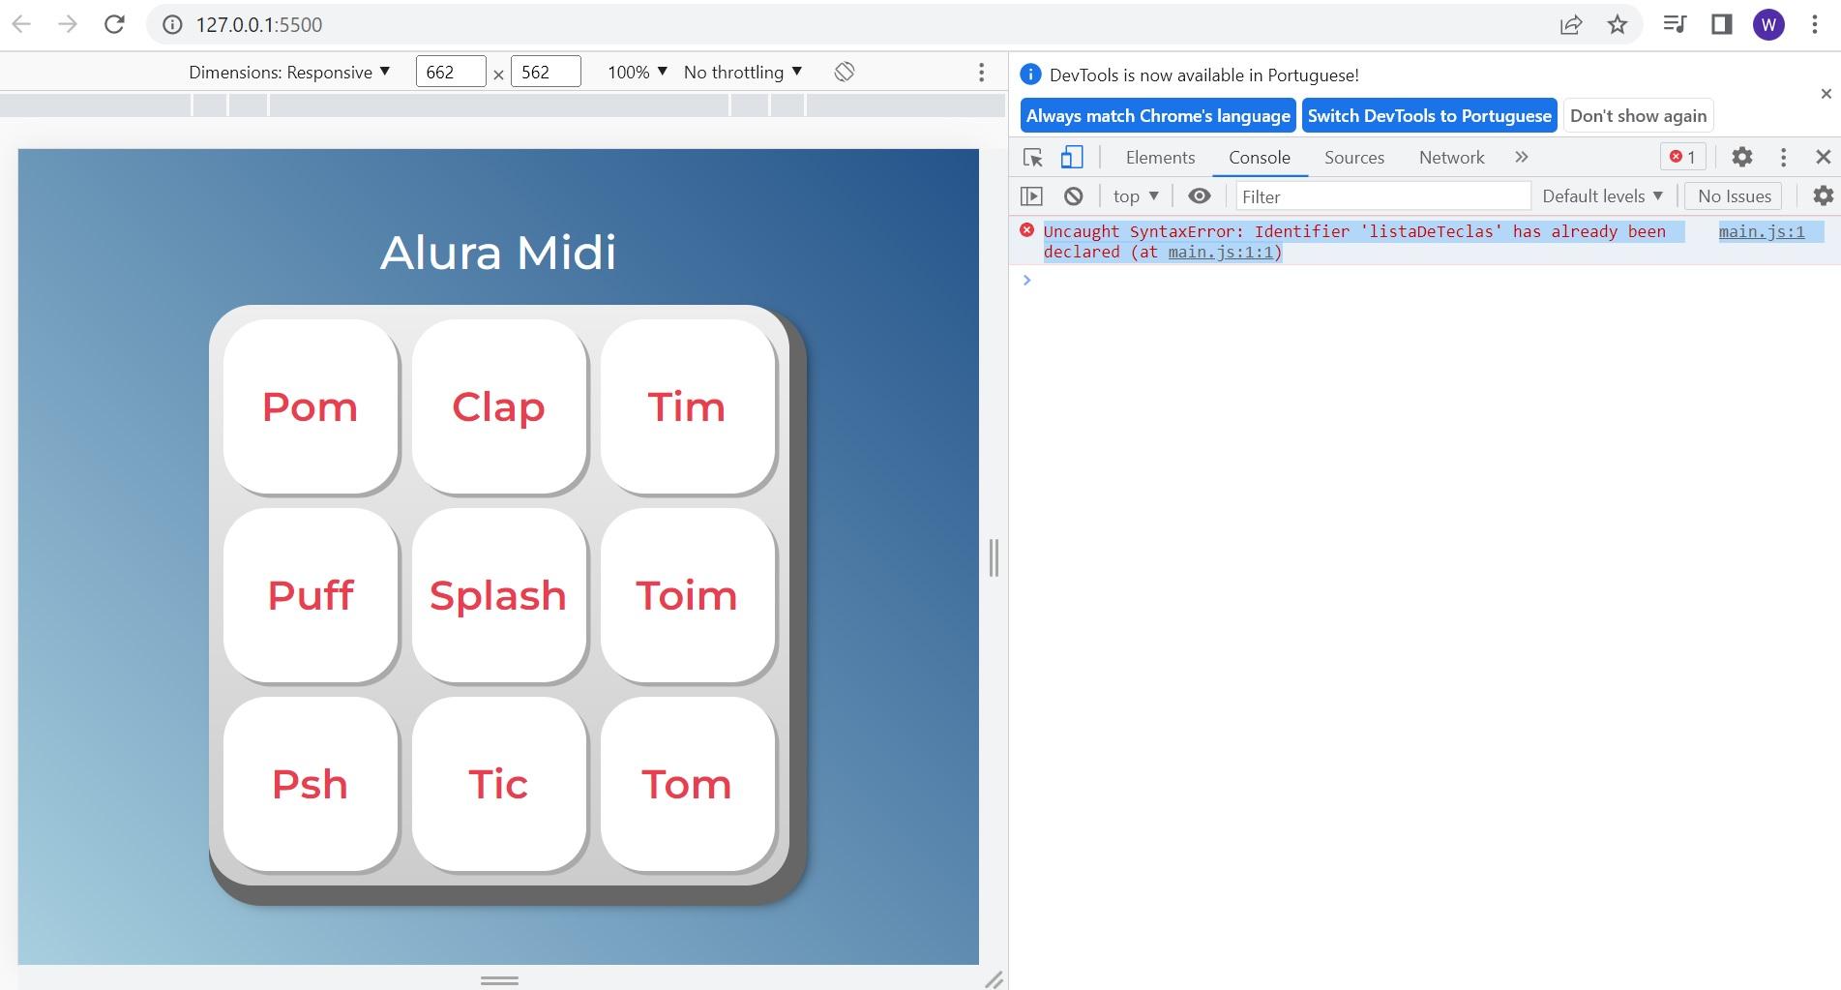
Task: Click the viewport corner resize handle
Action: pyautogui.click(x=994, y=980)
